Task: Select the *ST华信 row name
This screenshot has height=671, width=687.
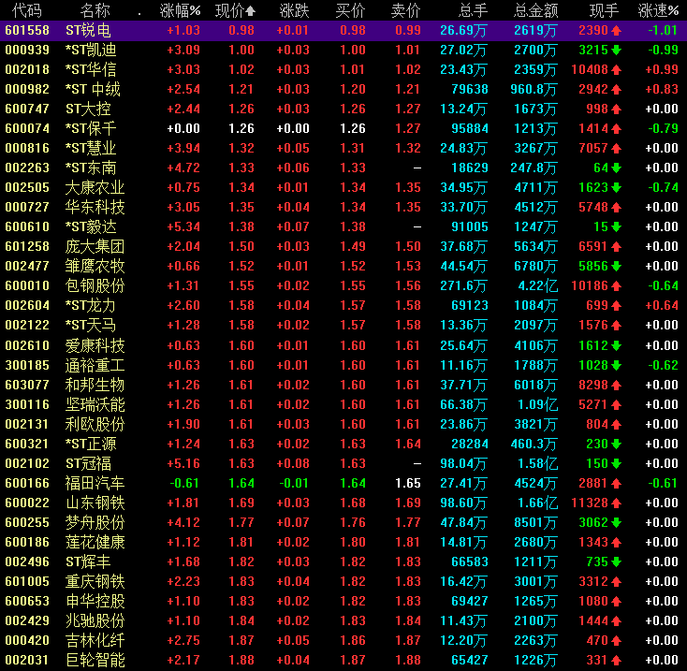Action: click(x=91, y=69)
